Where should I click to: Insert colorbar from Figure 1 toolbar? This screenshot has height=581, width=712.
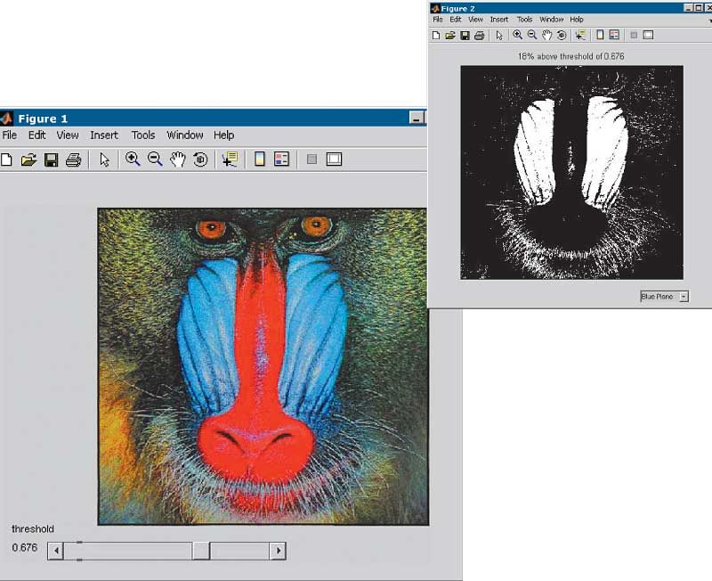260,160
